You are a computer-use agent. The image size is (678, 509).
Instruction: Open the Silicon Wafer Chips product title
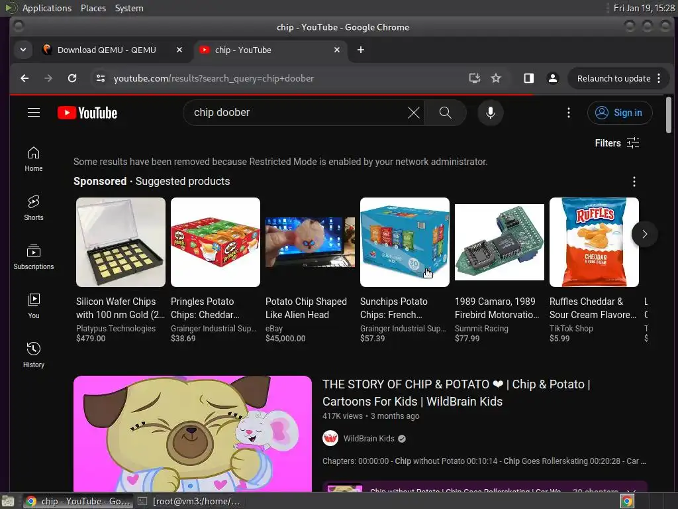click(120, 308)
